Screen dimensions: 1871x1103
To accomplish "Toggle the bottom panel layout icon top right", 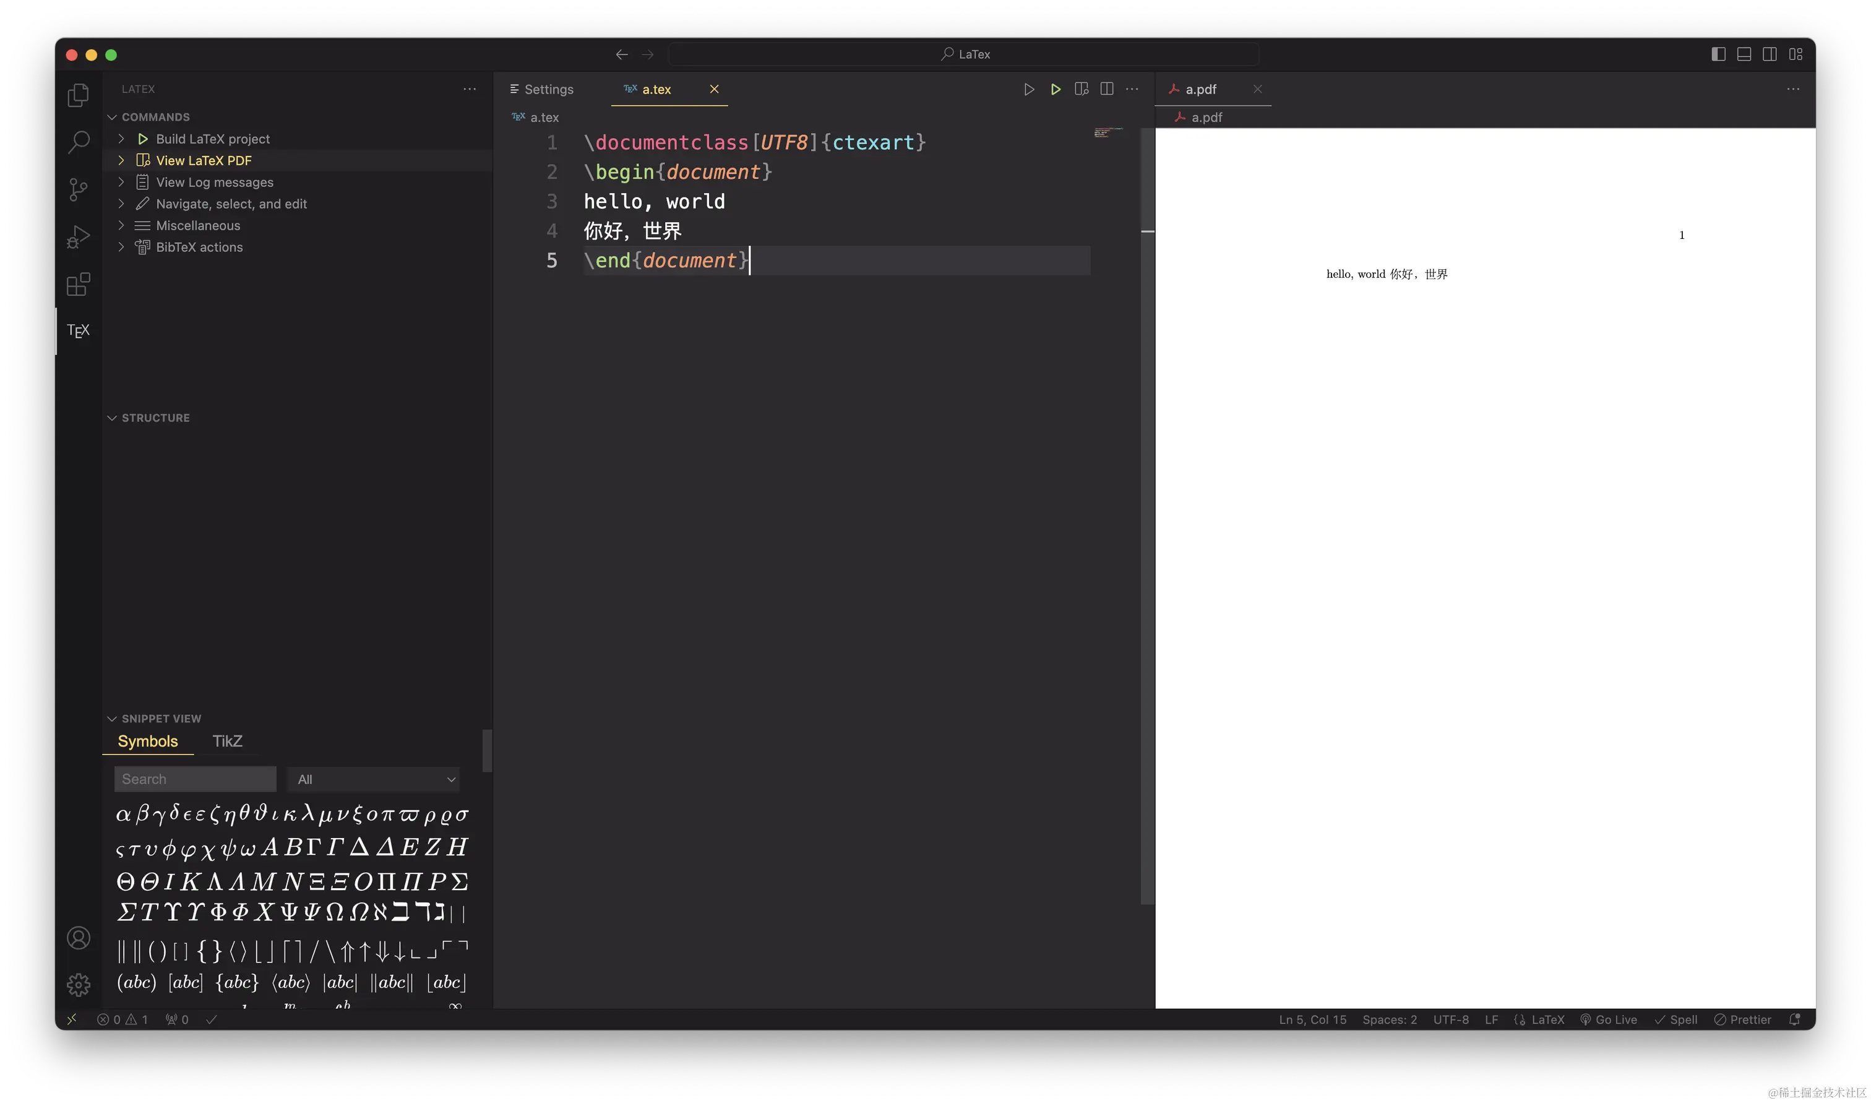I will tap(1744, 53).
